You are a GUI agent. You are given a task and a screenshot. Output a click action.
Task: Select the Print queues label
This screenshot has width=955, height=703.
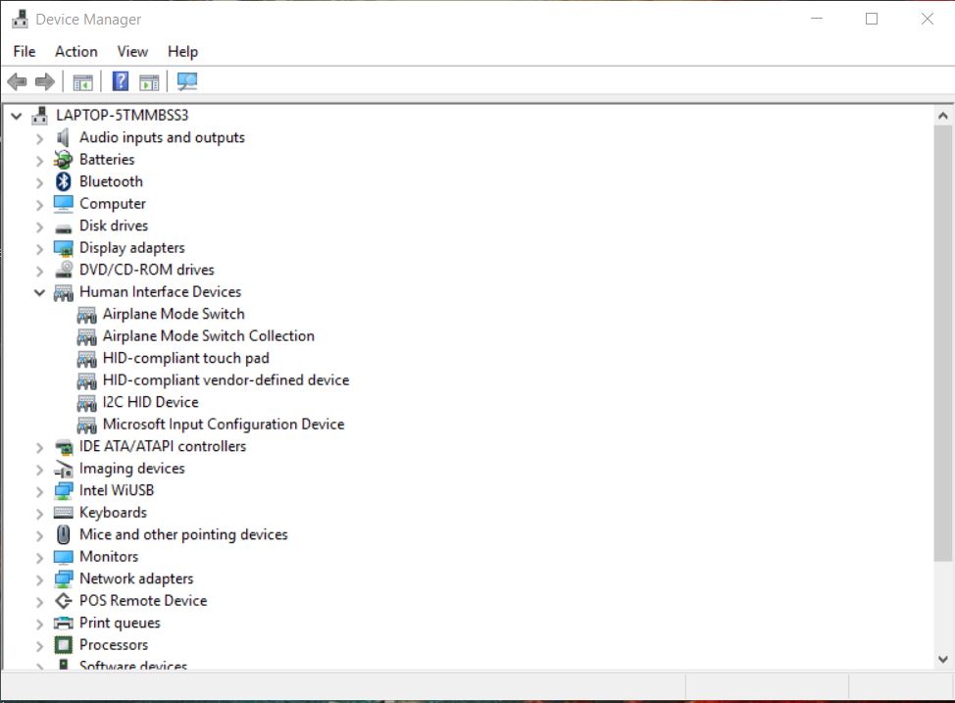tap(120, 624)
